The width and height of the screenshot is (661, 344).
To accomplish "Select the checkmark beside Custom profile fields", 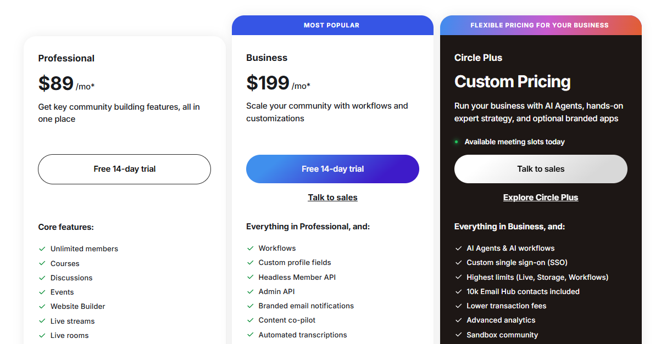I will pyautogui.click(x=250, y=262).
